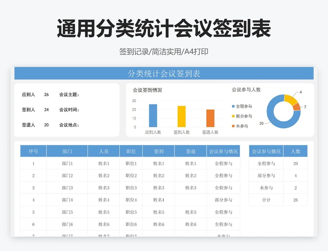328x251 pixels.
Task: Click the 应到人 label
Action: click(x=28, y=95)
